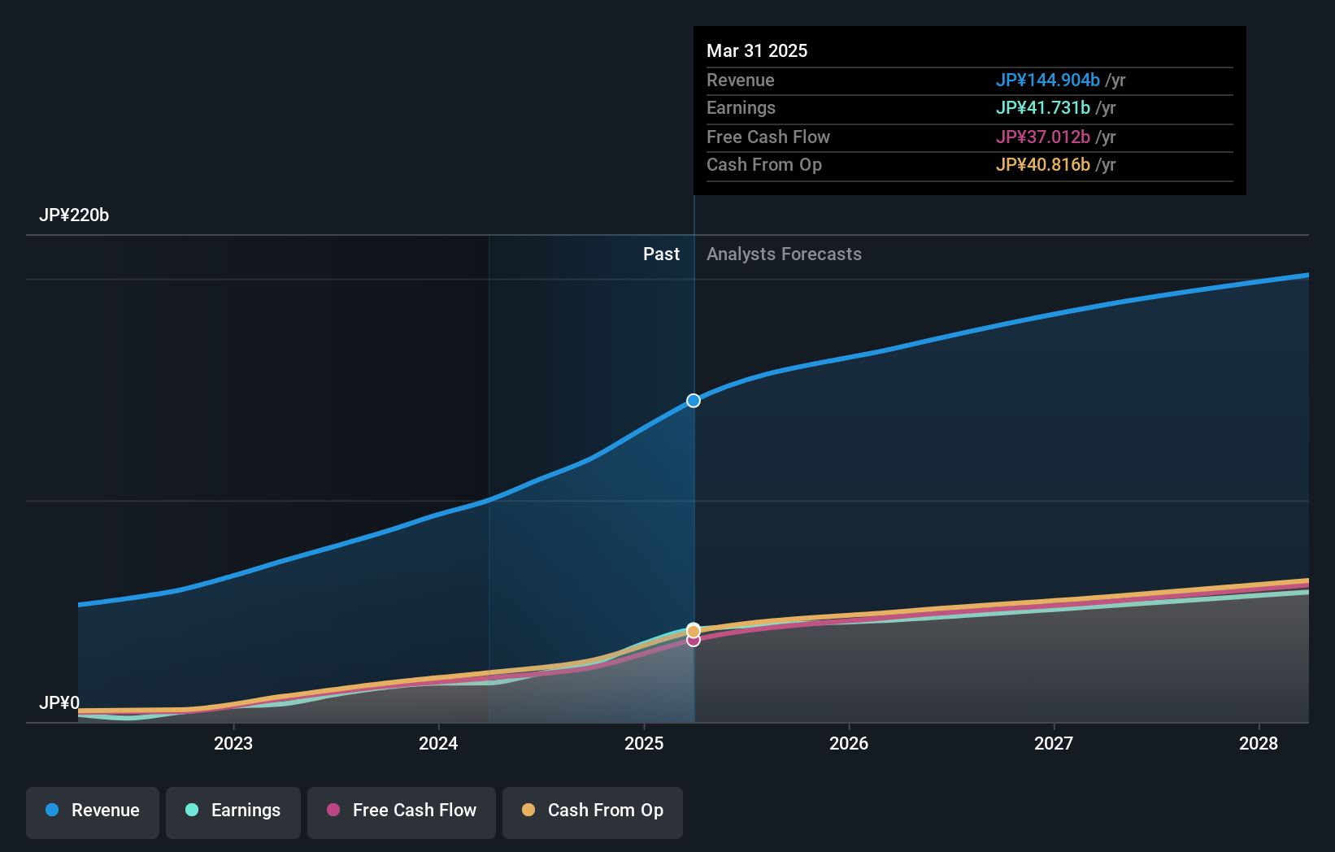Image resolution: width=1335 pixels, height=852 pixels.
Task: Click the Mar 31 2025 tooltip date
Action: pyautogui.click(x=757, y=50)
